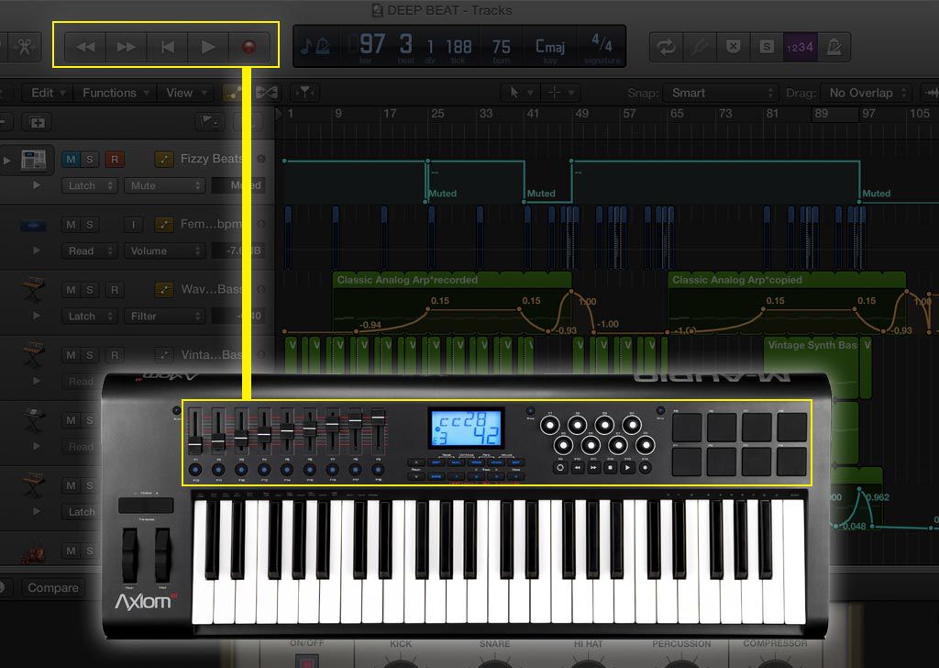The height and width of the screenshot is (668, 939).
Task: Click the waveform zoom button
Action: coord(932,93)
